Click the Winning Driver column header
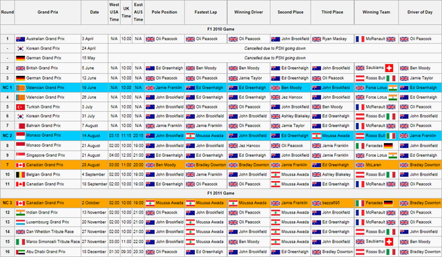The image size is (442, 257). (x=249, y=12)
